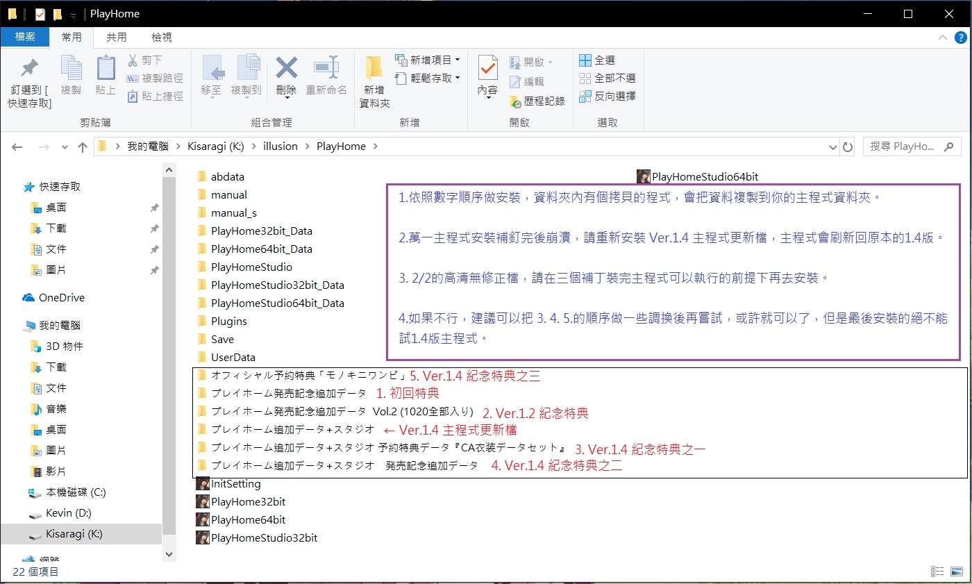Open properties using the 內容 icon
The image size is (972, 584).
coord(487,76)
